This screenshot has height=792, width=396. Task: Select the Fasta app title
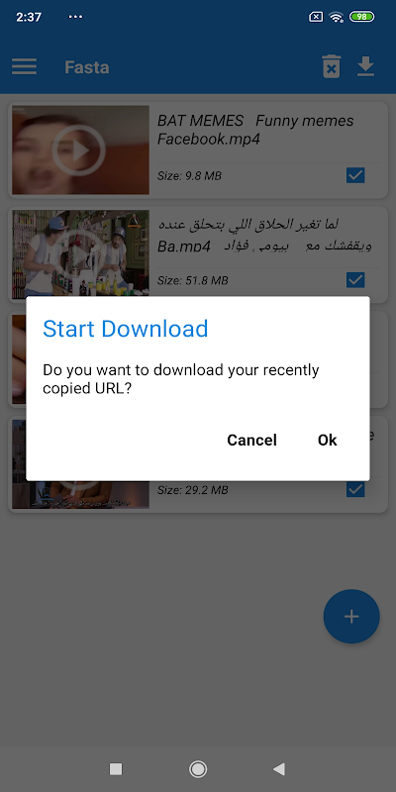(87, 67)
